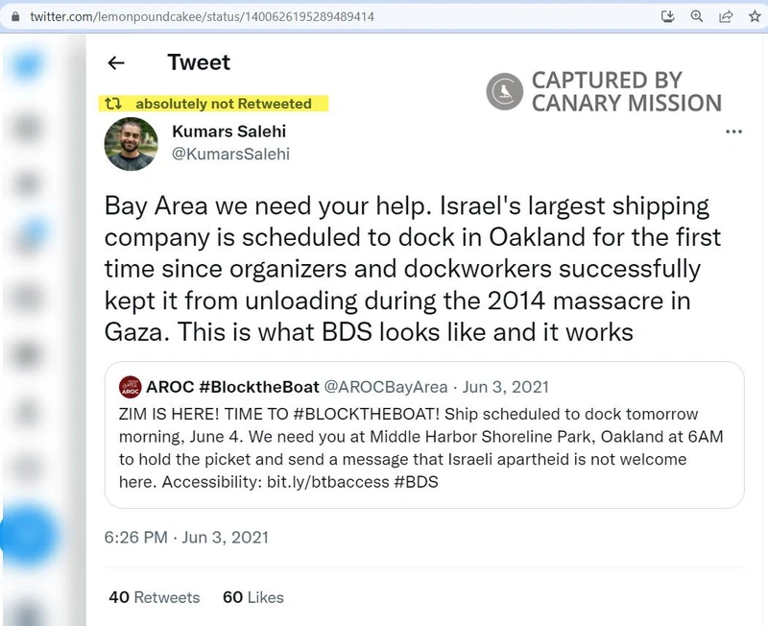Open the three-dot more options menu
The width and height of the screenshot is (768, 626).
coord(733,132)
